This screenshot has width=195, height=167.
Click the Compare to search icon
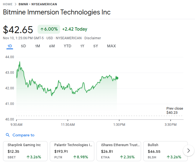8,135
